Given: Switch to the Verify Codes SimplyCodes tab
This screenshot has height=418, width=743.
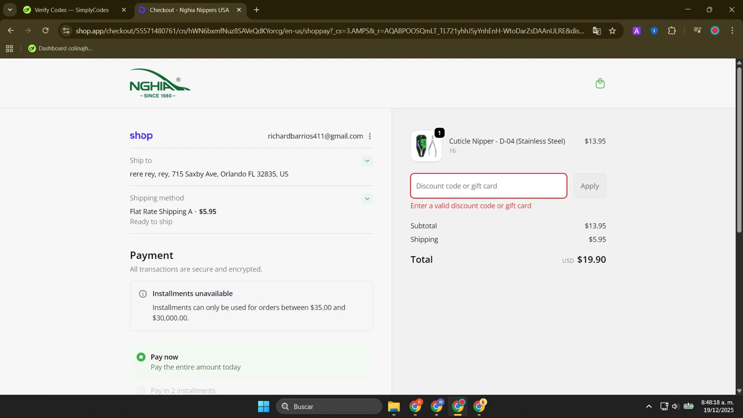Looking at the screenshot, I should tap(74, 10).
